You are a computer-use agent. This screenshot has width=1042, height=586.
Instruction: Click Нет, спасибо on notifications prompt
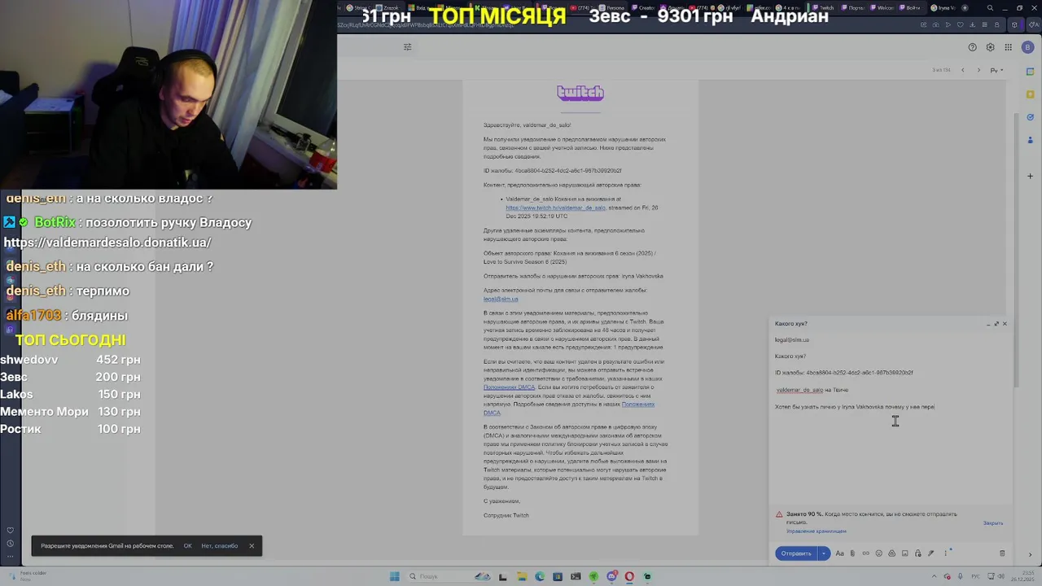[219, 546]
